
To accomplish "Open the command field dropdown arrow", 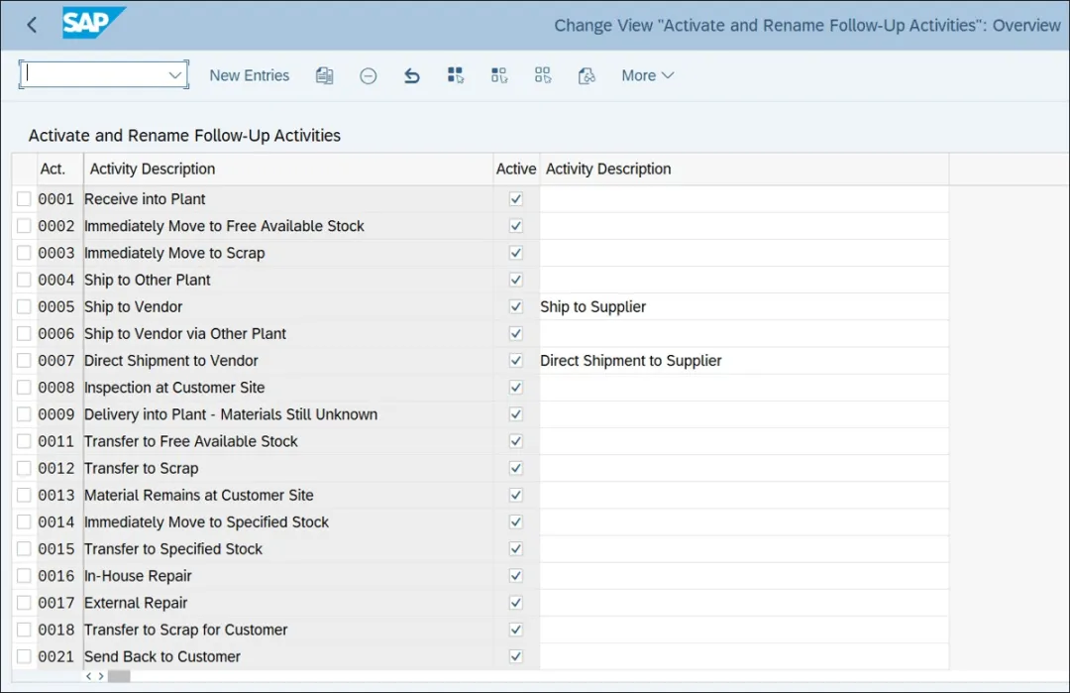I will tap(175, 75).
